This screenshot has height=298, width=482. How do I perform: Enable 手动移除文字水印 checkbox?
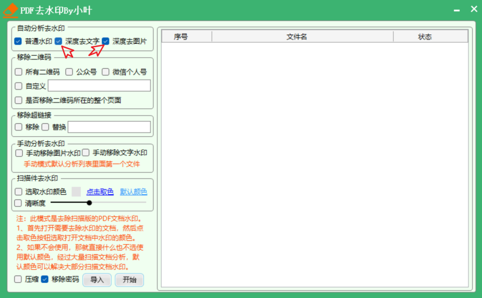coord(86,152)
